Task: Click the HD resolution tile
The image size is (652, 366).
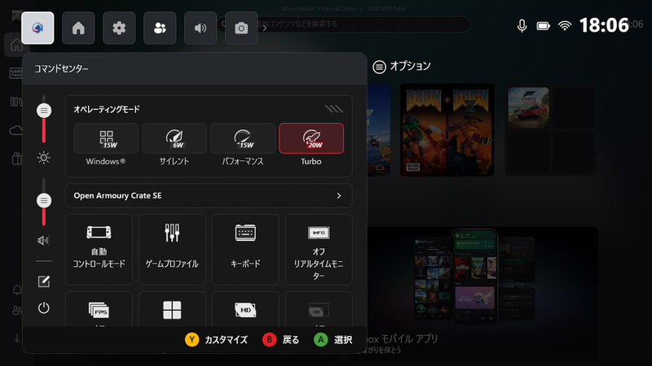Action: coord(245,309)
